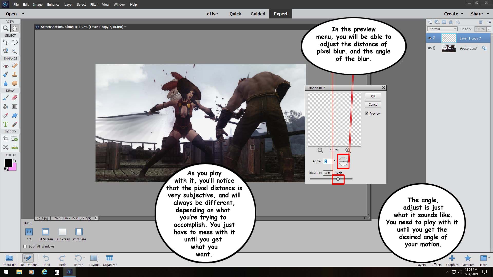
Task: Toggle the Preview checkbox in Motion Blur
Action: tap(367, 113)
